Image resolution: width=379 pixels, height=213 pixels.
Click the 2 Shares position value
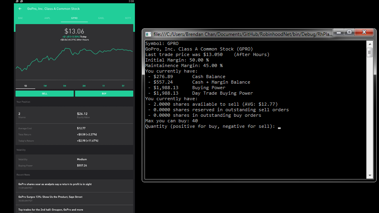[x=19, y=114]
